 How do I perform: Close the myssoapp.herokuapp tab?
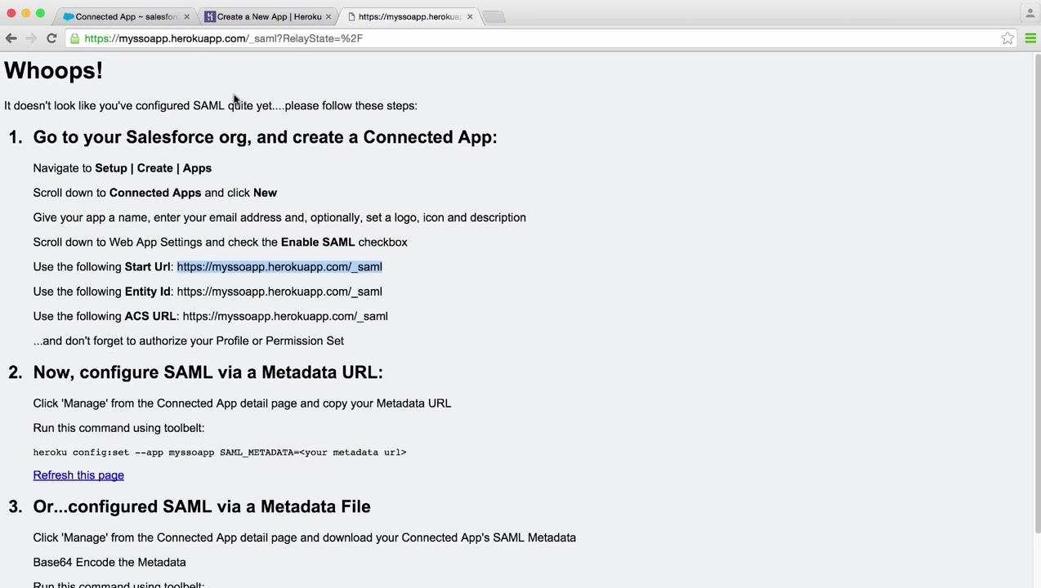470,16
